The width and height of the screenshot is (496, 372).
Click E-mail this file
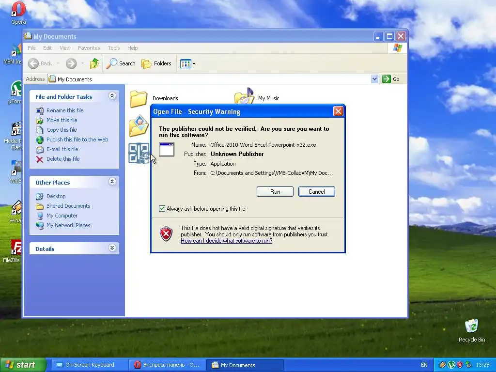(62, 149)
